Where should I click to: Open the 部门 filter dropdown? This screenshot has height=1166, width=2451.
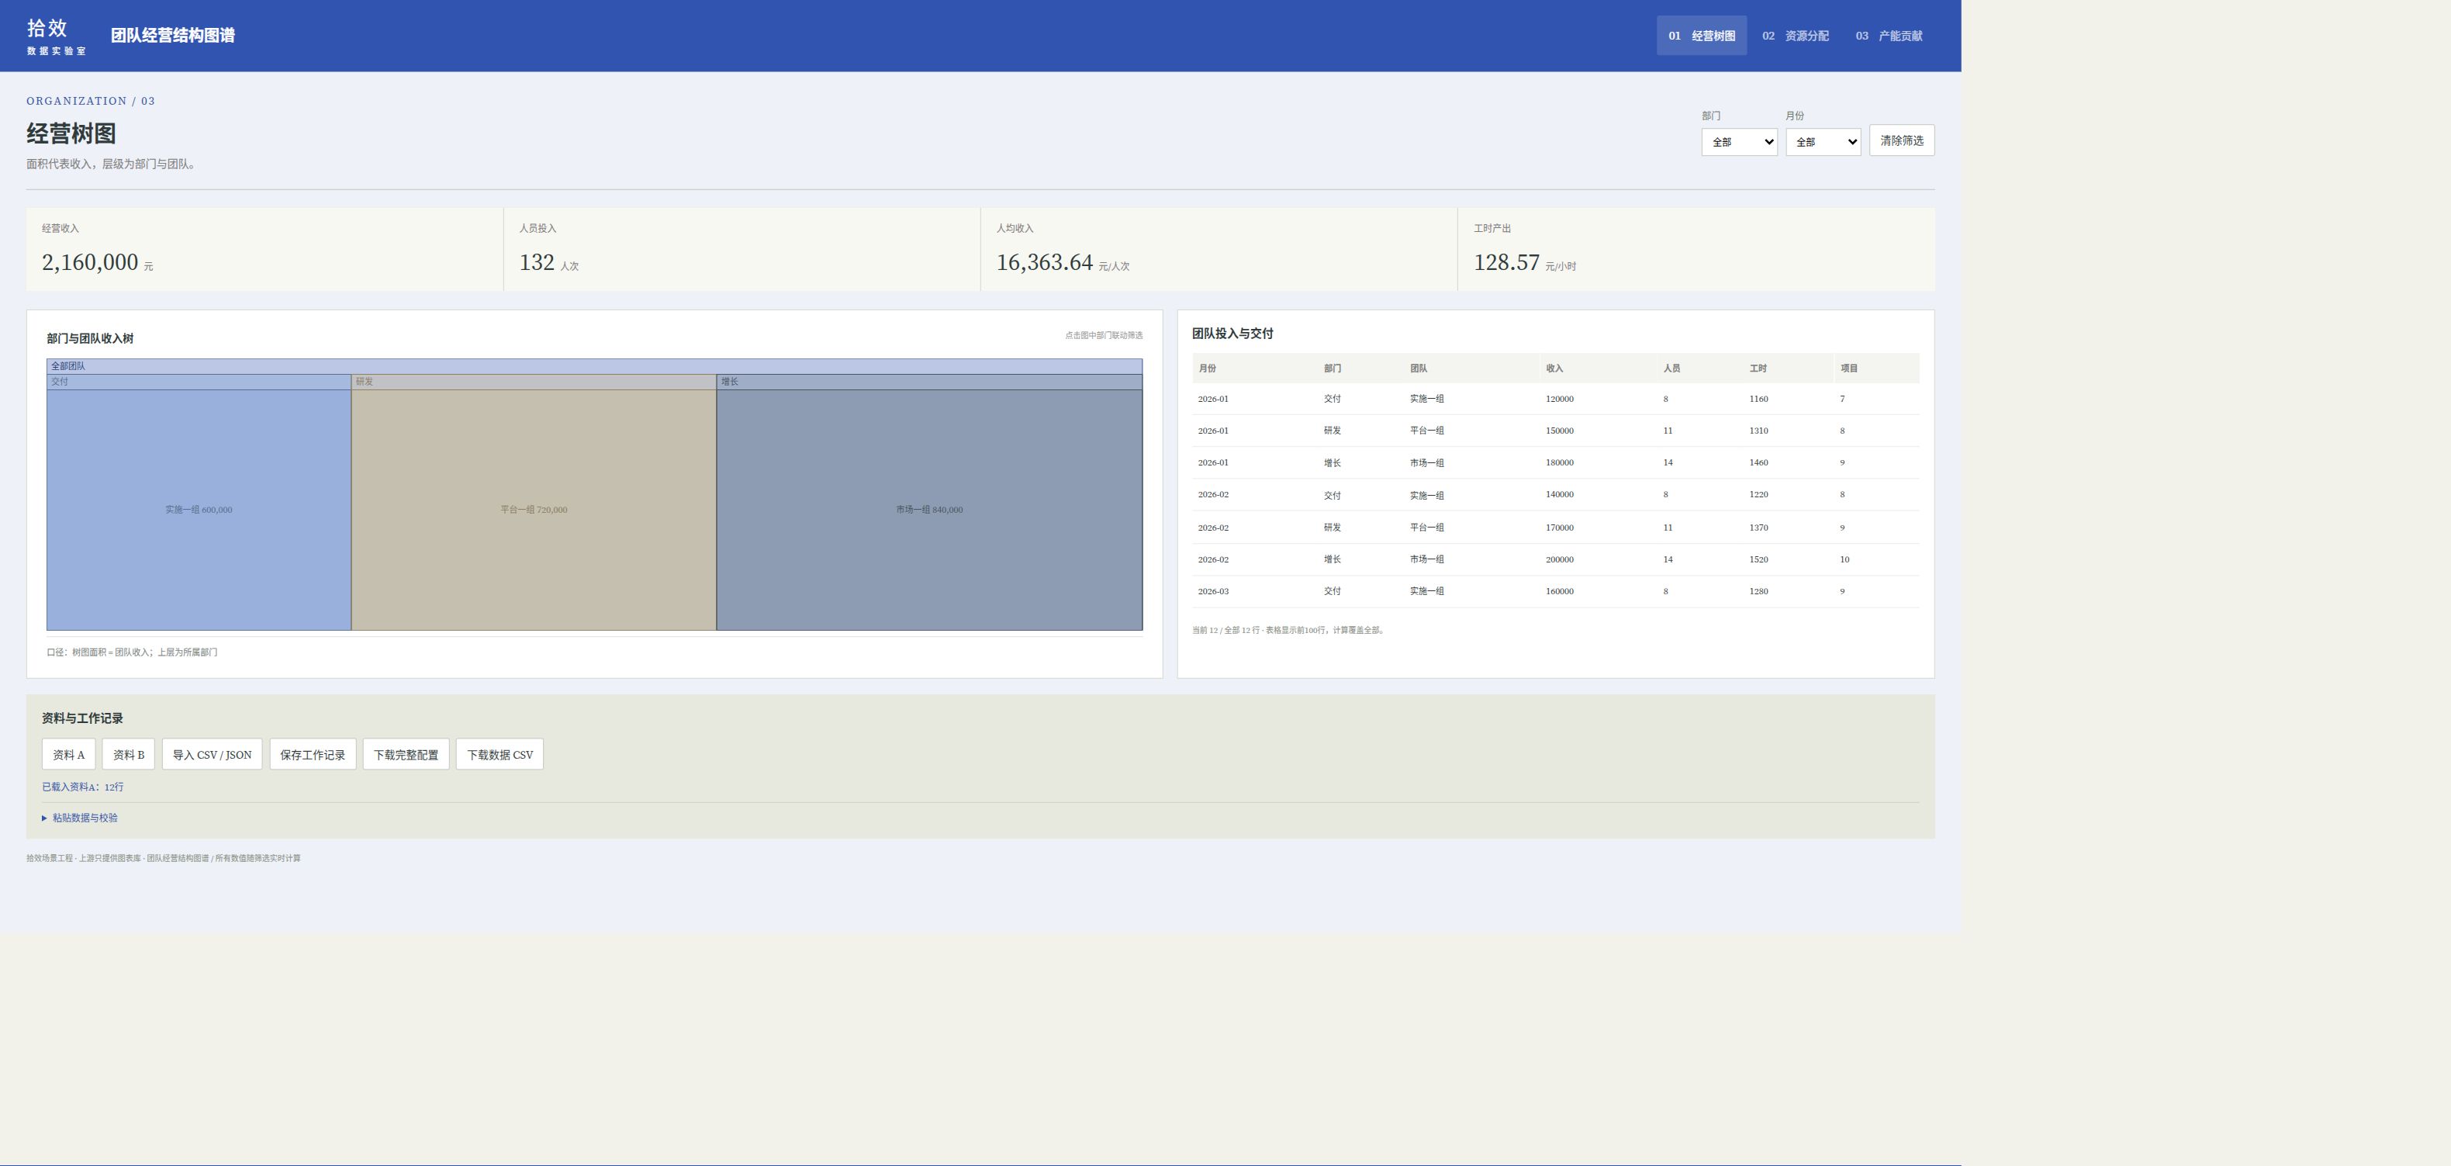[x=1739, y=142]
